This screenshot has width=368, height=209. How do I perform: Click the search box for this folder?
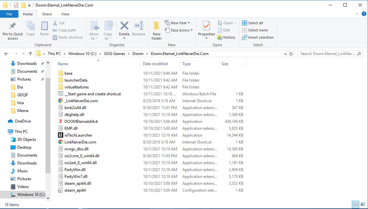coord(327,54)
